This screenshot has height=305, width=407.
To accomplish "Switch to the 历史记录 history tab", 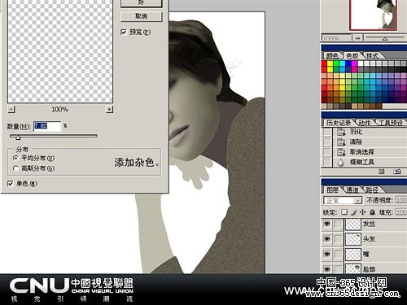I will tap(339, 123).
